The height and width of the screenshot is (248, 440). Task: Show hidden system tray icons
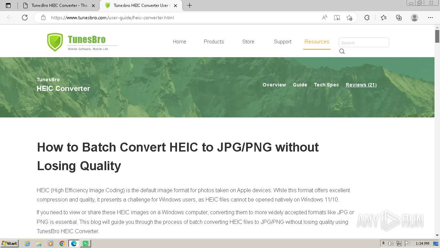coord(383,244)
